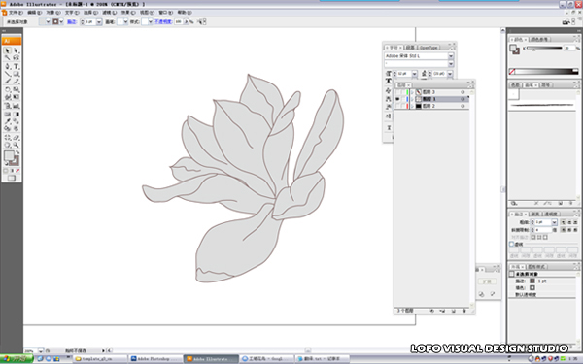Screen dimensions: 583x364
Task: Click the stroke link in control bar
Action: tap(71, 22)
